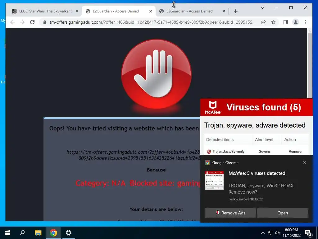
Task: Click the Chrome taskbar icon
Action: pos(53,233)
